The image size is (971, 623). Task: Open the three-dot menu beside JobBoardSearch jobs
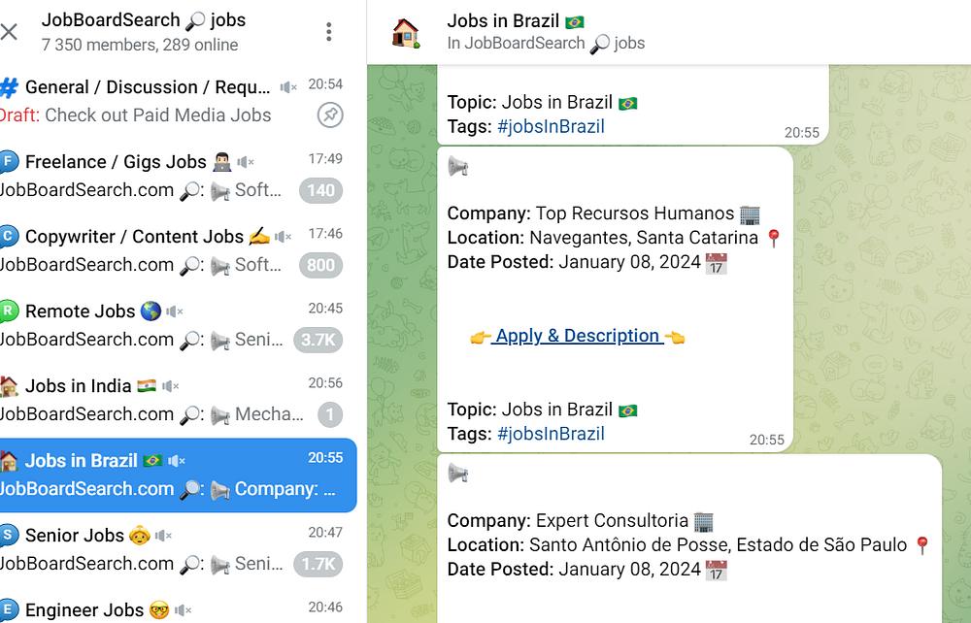[329, 32]
